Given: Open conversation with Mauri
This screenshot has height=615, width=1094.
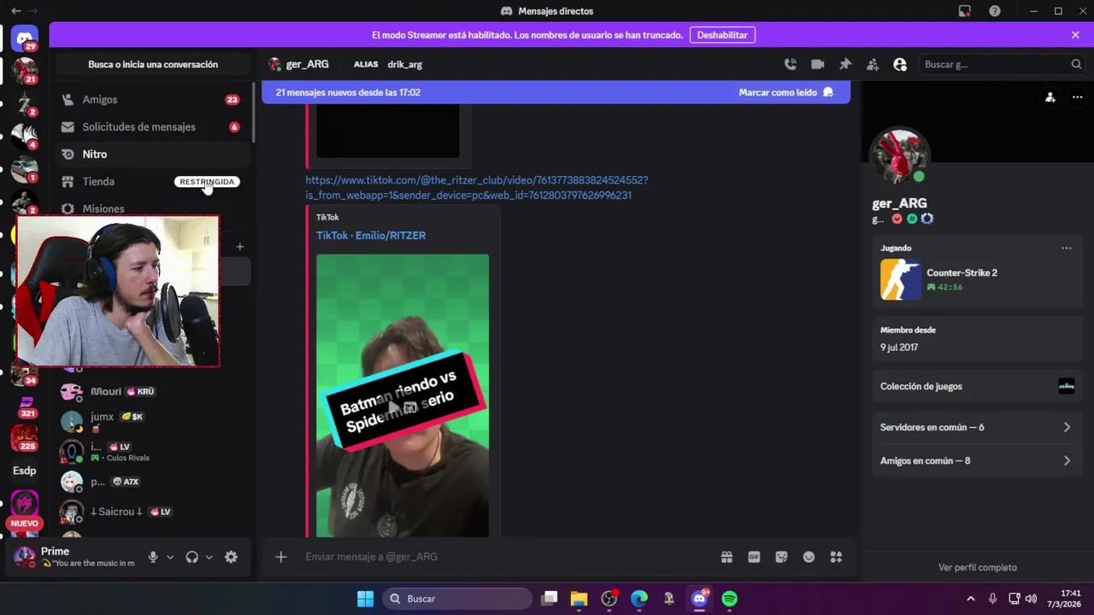Looking at the screenshot, I should 153,391.
